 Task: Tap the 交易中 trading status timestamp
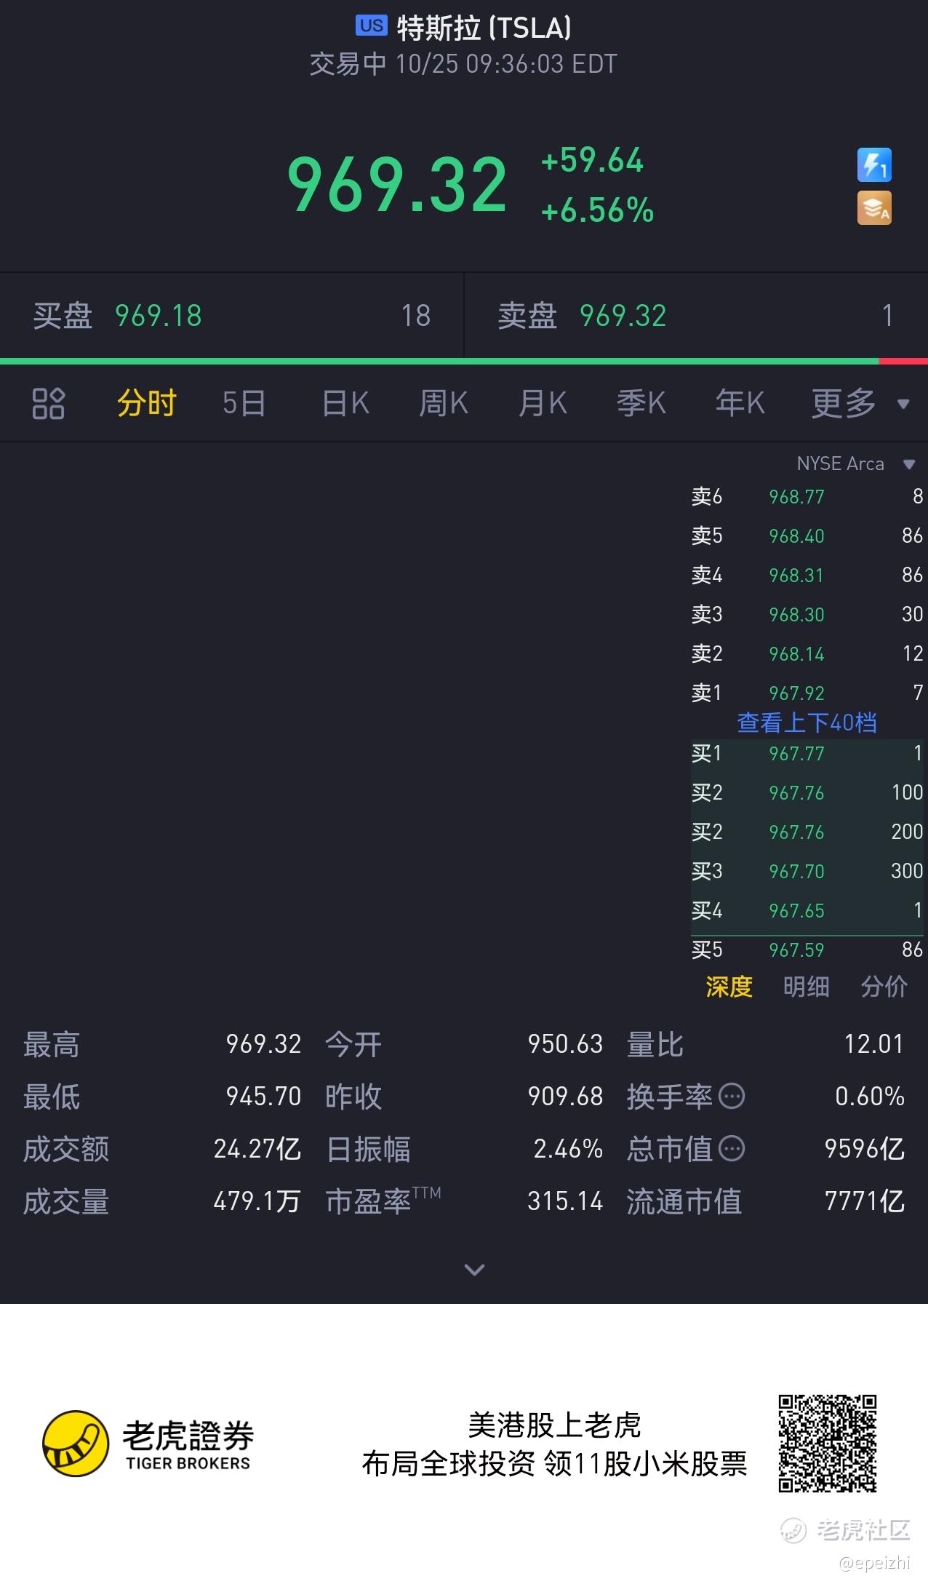[463, 64]
